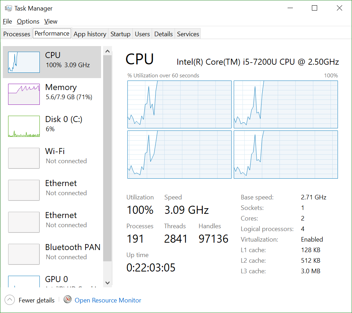352x313 pixels.
Task: Open the Options menu
Action: point(28,21)
